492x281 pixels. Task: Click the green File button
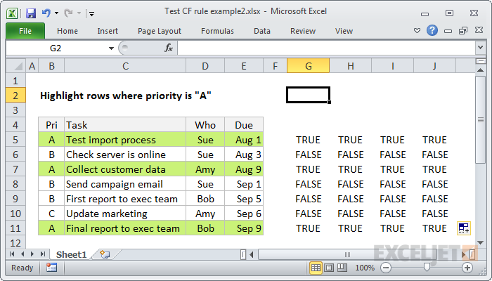pos(25,31)
